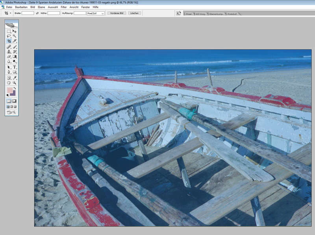Select the Move tool
This screenshot has height=235, width=315.
click(15, 31)
